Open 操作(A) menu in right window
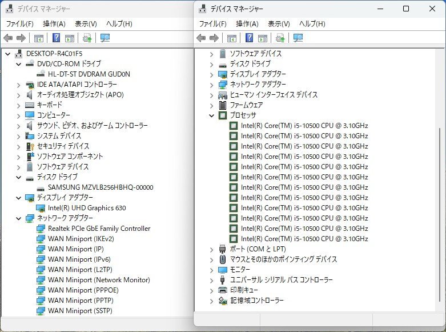Viewport: 446px width, 332px height. tap(247, 24)
